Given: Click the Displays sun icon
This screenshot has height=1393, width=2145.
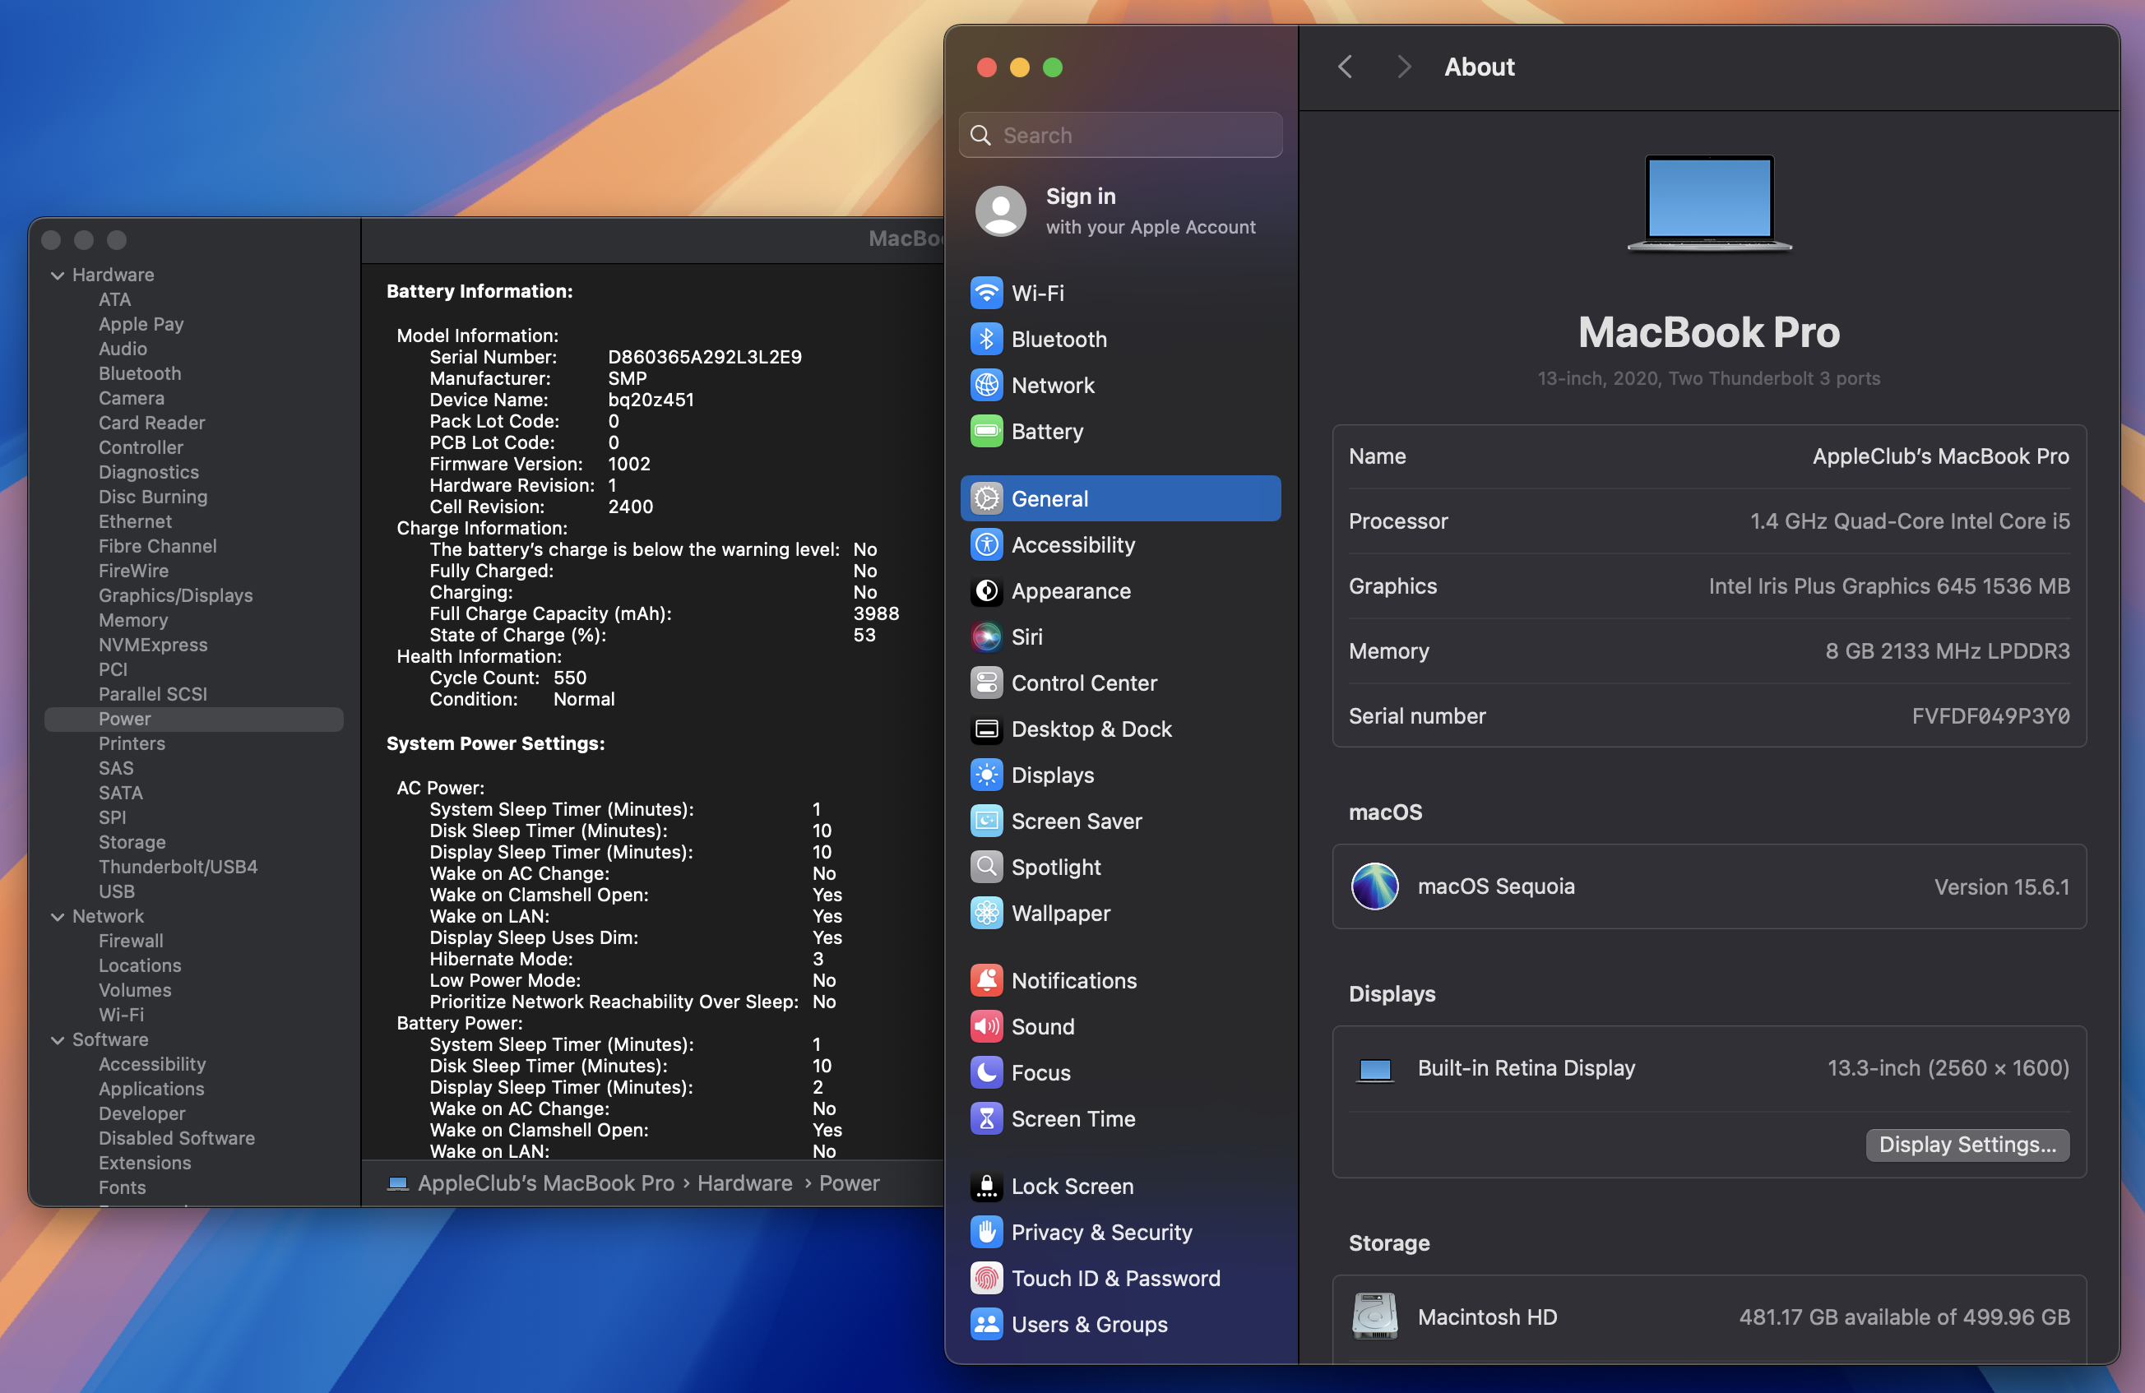Looking at the screenshot, I should pos(986,774).
